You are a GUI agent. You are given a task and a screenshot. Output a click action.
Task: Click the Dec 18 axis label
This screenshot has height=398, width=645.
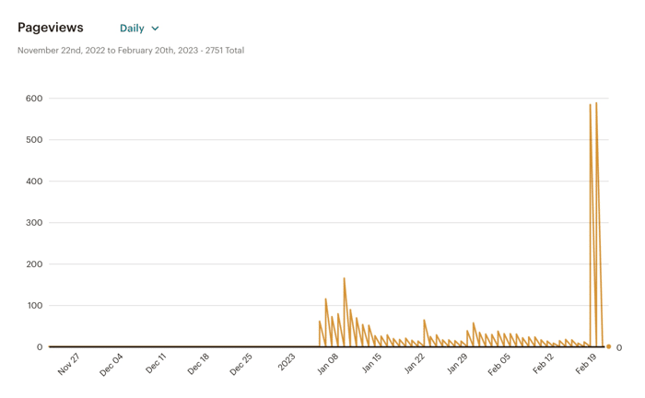(198, 364)
